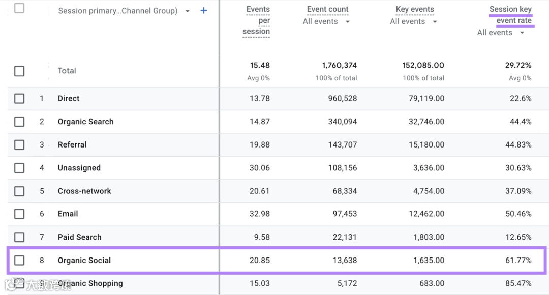
Task: Expand Session key event rate All events dropdown
Action: (522, 33)
